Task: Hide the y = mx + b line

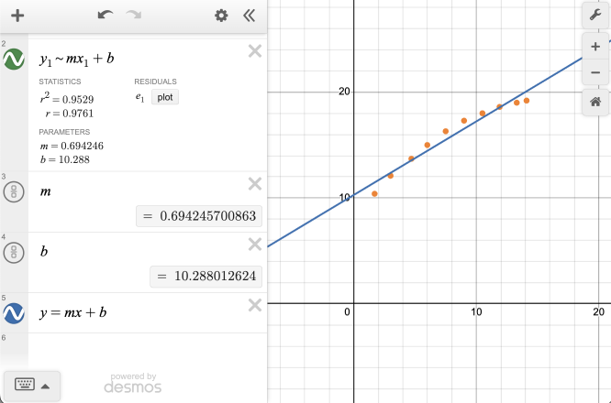Action: click(x=14, y=312)
